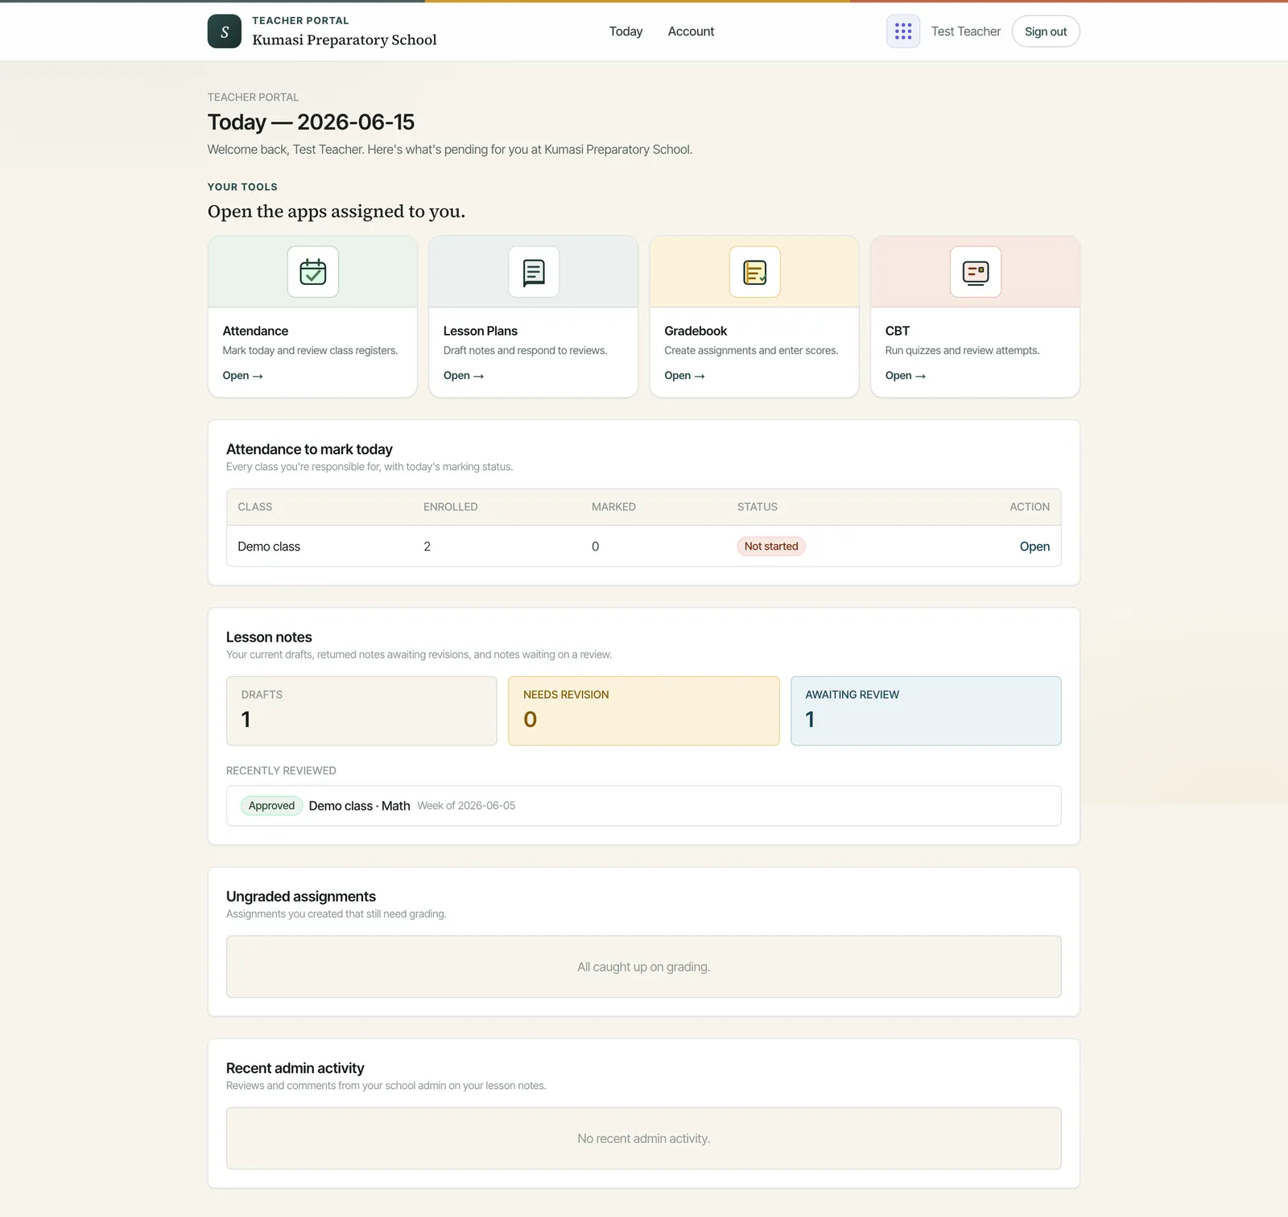Open the CBT app link
1288x1217 pixels.
[x=906, y=376]
